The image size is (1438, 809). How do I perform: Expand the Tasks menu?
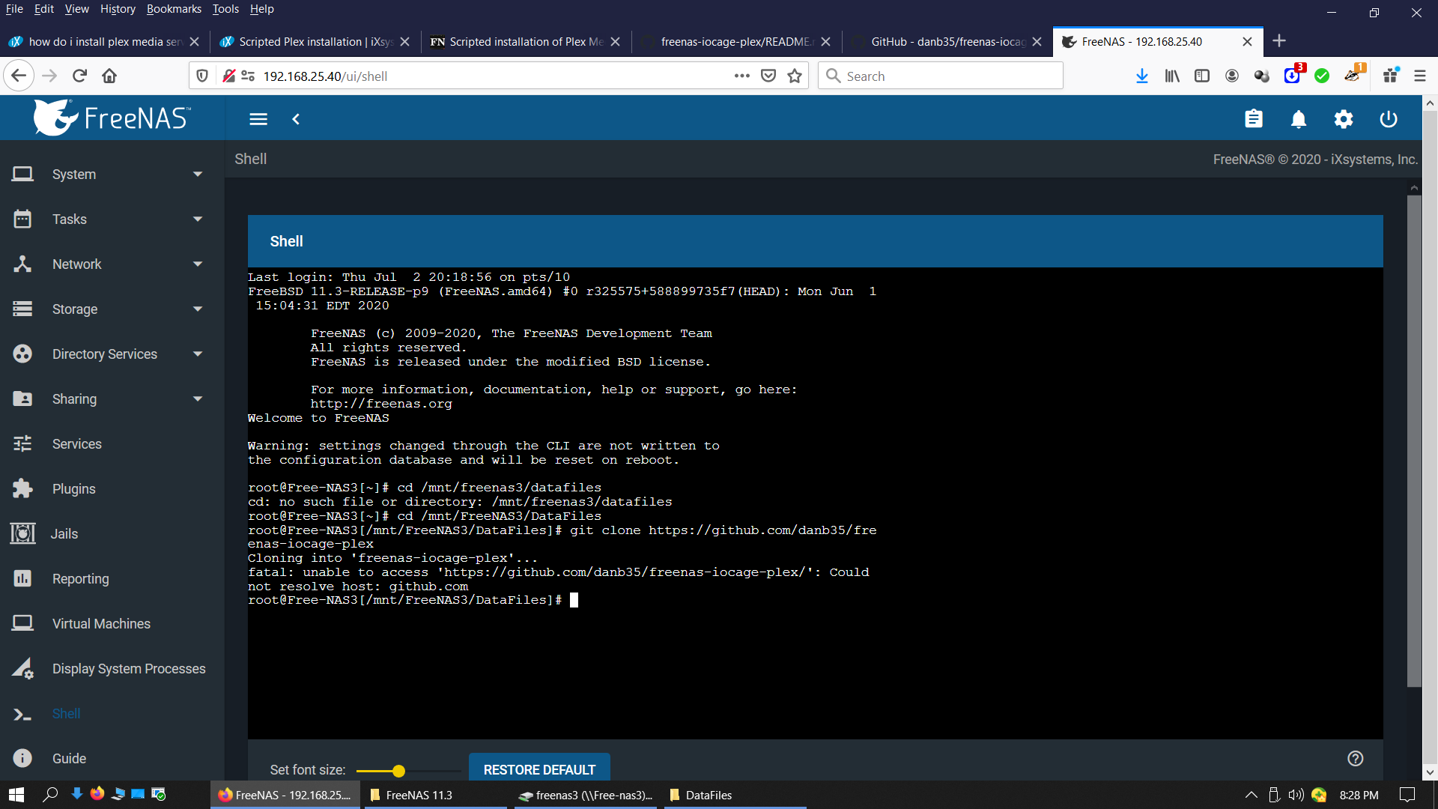point(112,219)
